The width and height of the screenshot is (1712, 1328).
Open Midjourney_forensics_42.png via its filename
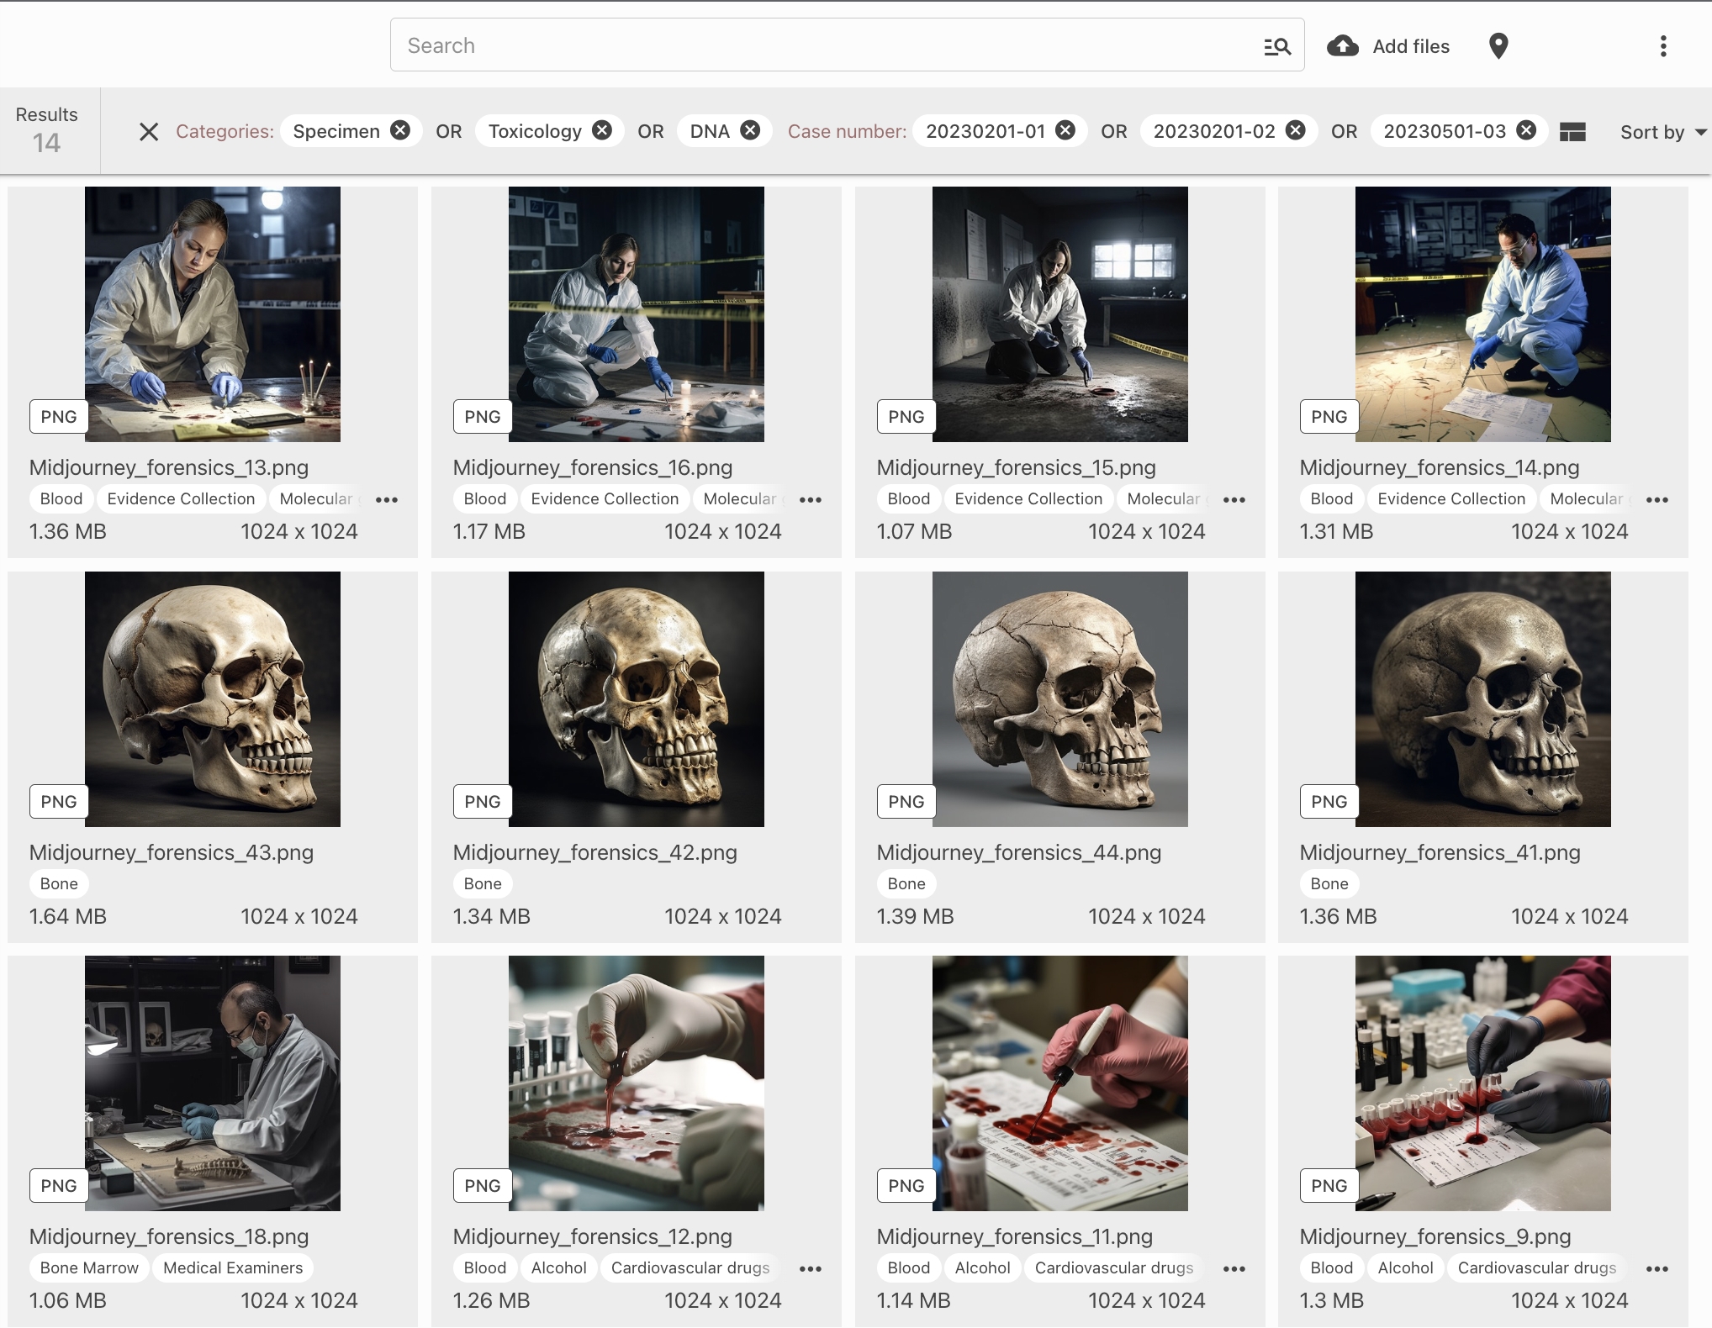point(595,852)
